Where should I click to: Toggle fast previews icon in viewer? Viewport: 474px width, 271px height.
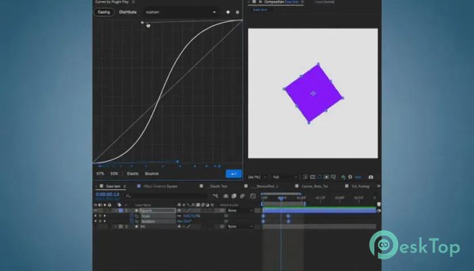305,177
